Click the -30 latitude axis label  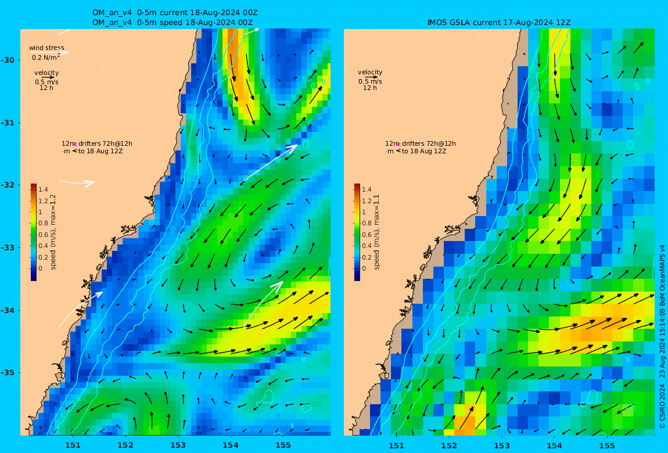[x=7, y=60]
